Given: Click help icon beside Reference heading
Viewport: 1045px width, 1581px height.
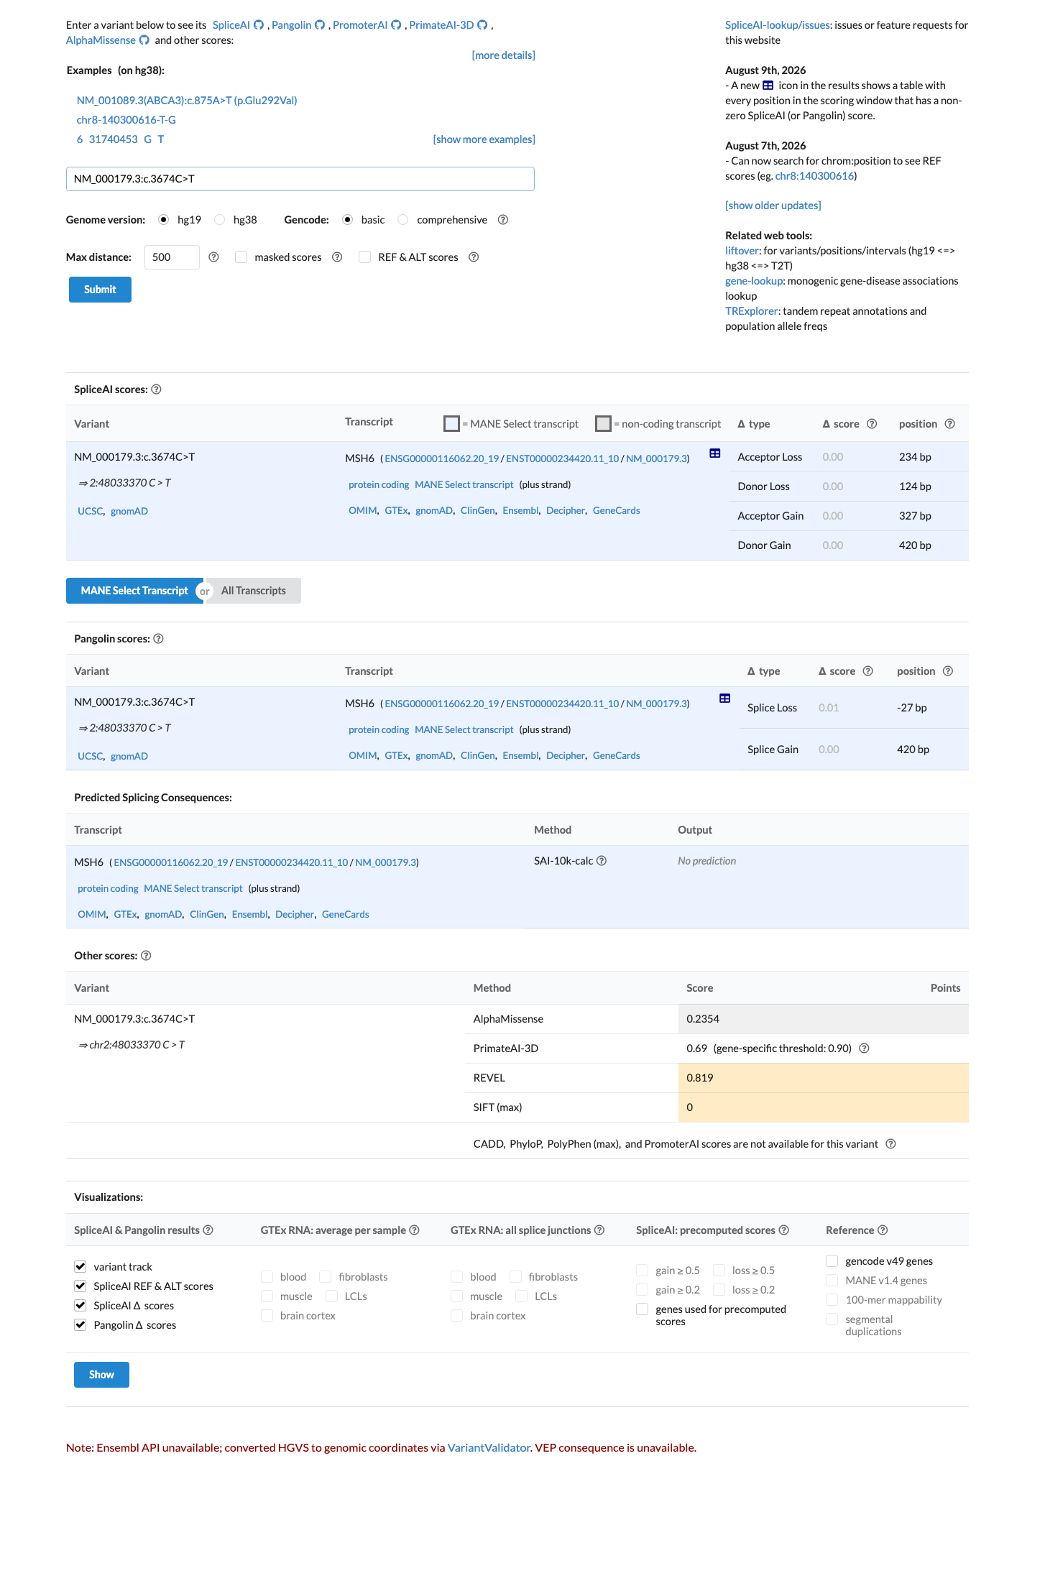Looking at the screenshot, I should (883, 1230).
